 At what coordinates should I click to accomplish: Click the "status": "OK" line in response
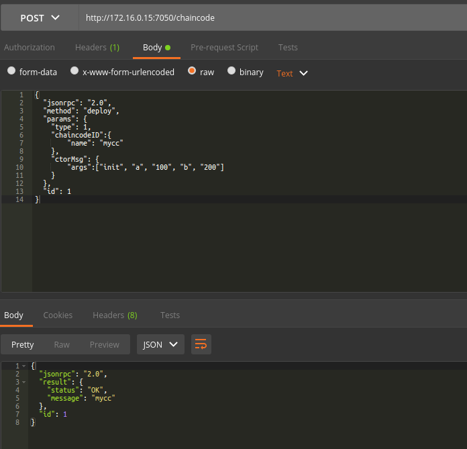(77, 390)
